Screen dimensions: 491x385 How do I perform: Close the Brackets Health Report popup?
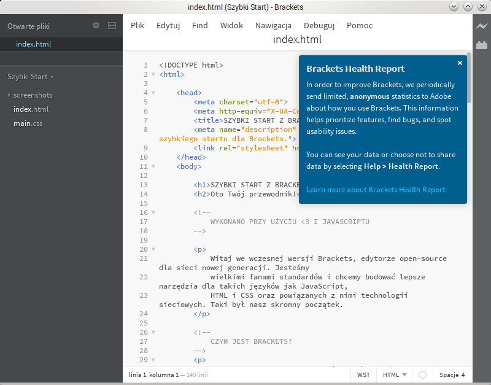click(x=460, y=63)
